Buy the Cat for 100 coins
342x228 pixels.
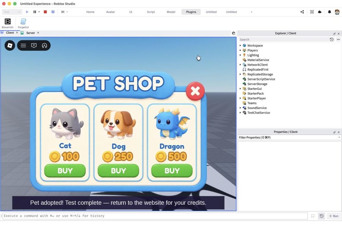[65, 171]
